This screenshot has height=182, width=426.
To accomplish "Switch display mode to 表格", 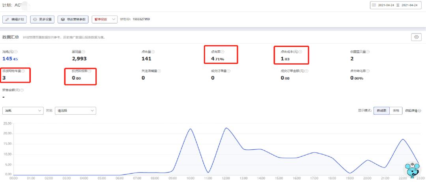I will [x=396, y=111].
